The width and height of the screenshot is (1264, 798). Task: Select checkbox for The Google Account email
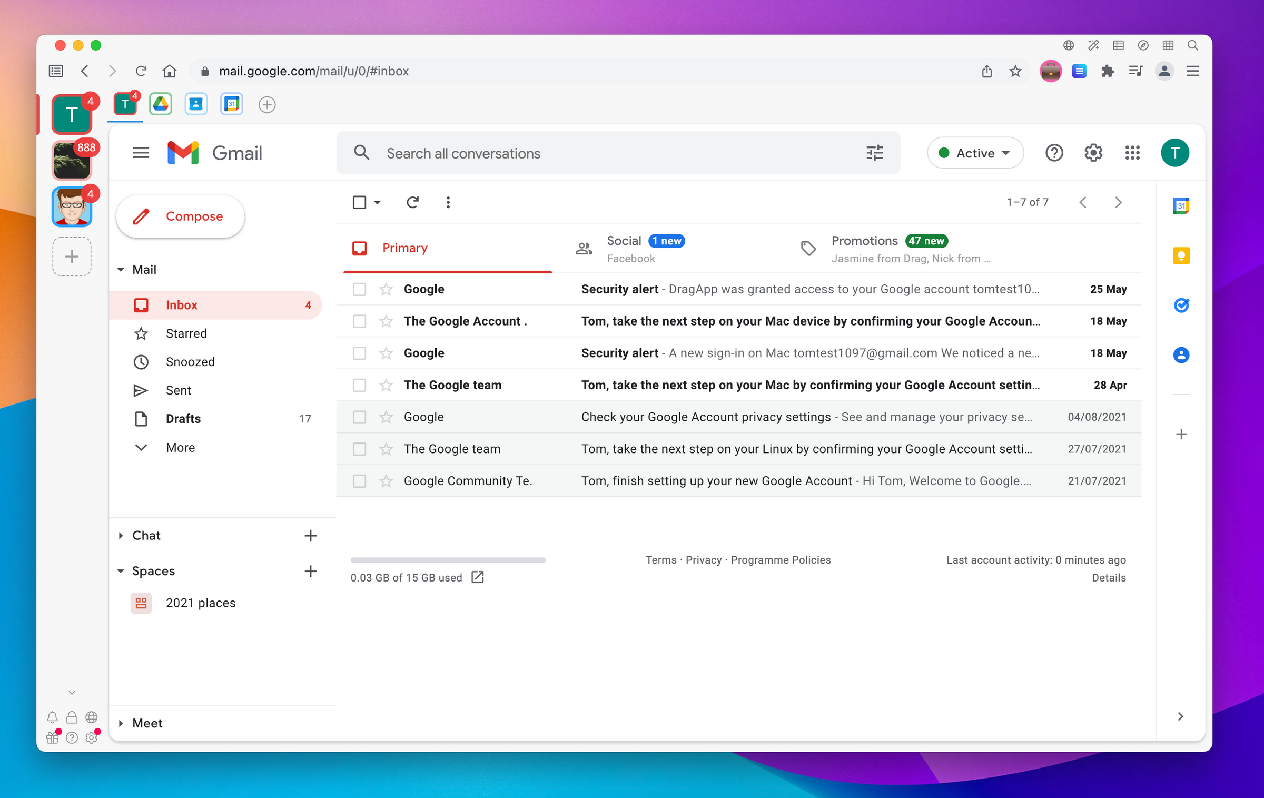(359, 321)
